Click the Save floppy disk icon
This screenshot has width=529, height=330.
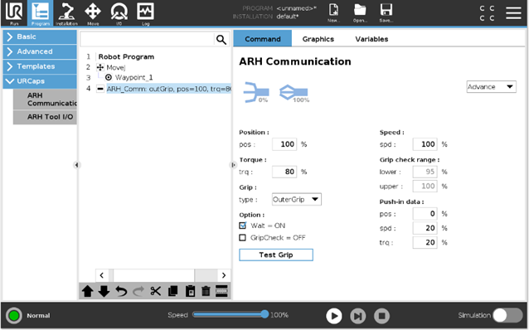point(386,12)
